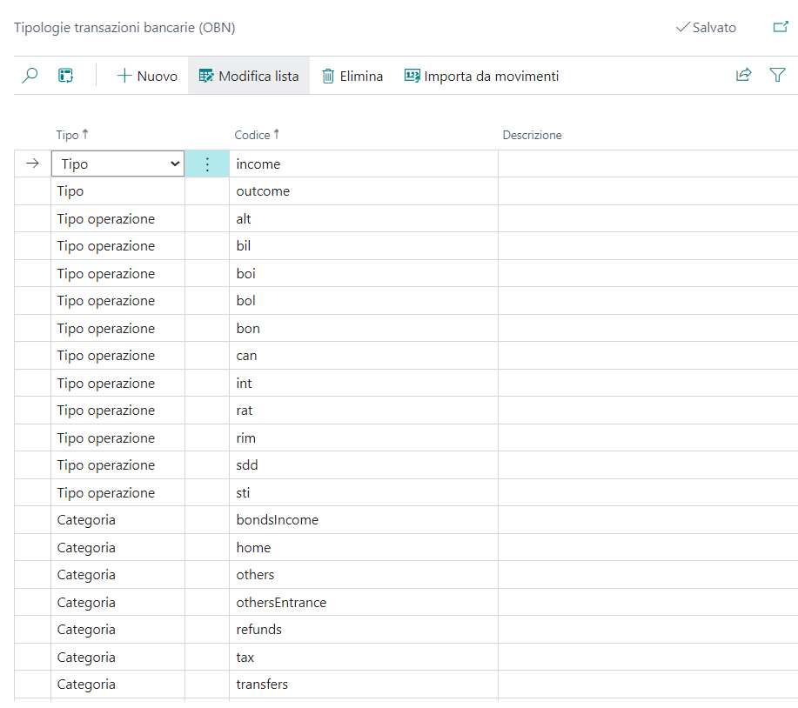Screen dimensions: 798x708
Task: Select the 'bil' code cell
Action: pyautogui.click(x=364, y=246)
